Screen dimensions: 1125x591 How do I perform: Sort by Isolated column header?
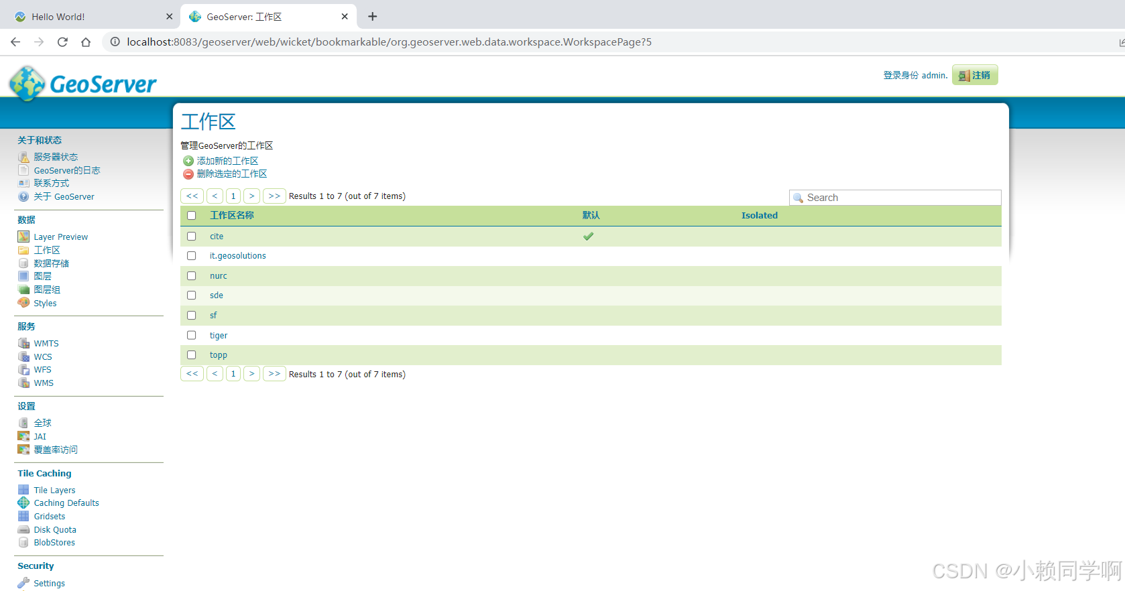pyautogui.click(x=760, y=216)
